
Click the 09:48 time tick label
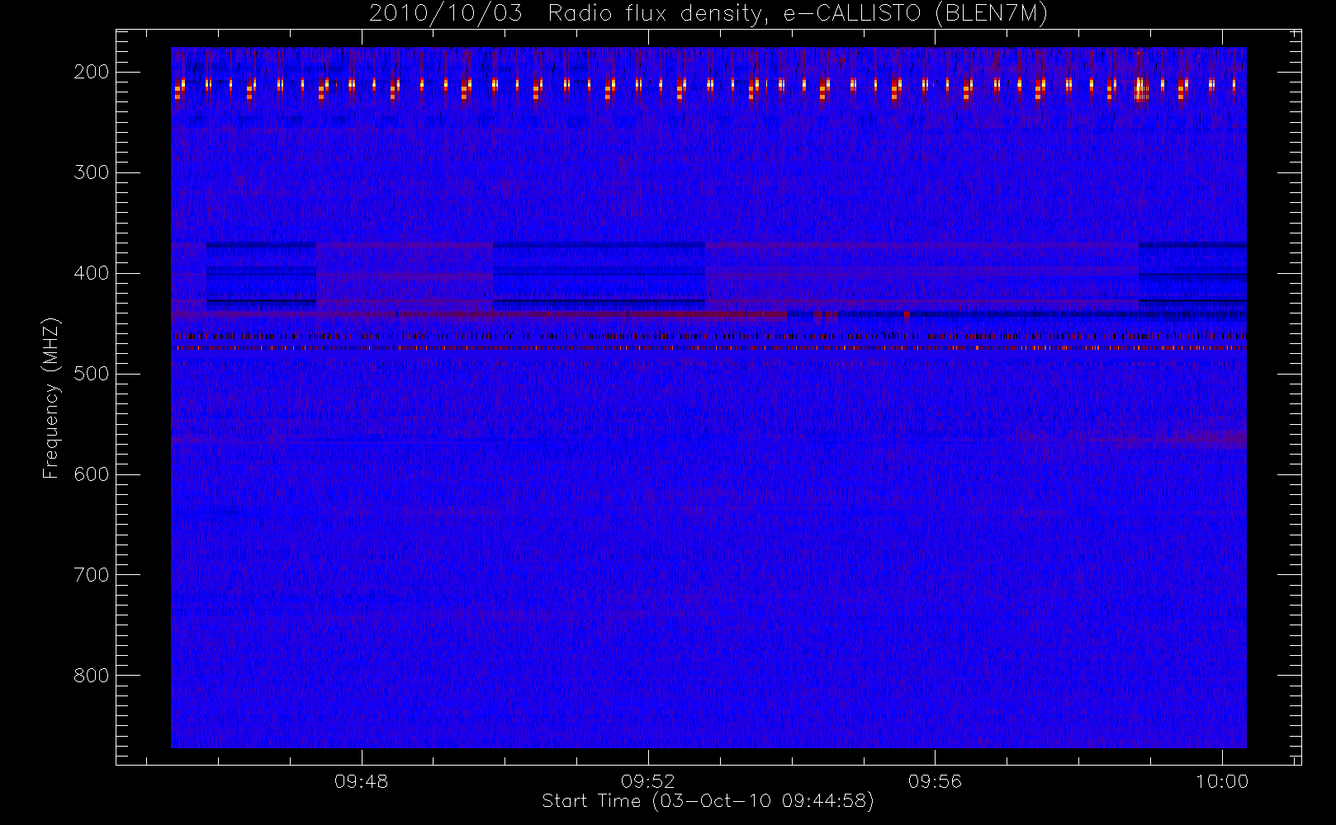tap(361, 781)
